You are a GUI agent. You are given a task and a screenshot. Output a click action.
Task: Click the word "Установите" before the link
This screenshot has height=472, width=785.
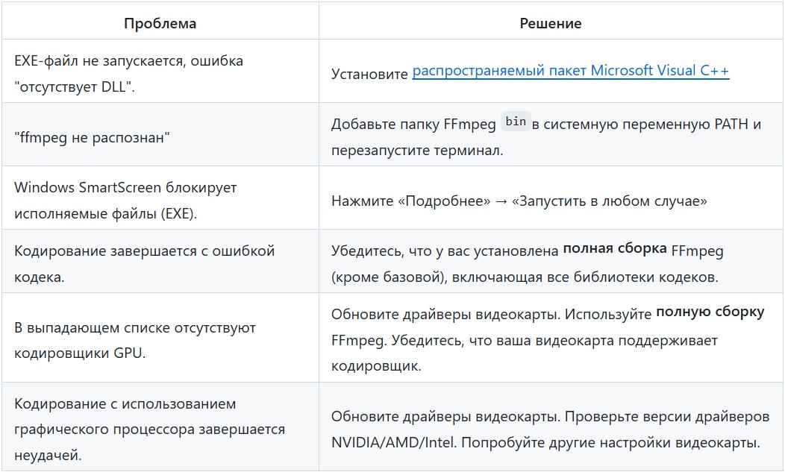pyautogui.click(x=369, y=74)
